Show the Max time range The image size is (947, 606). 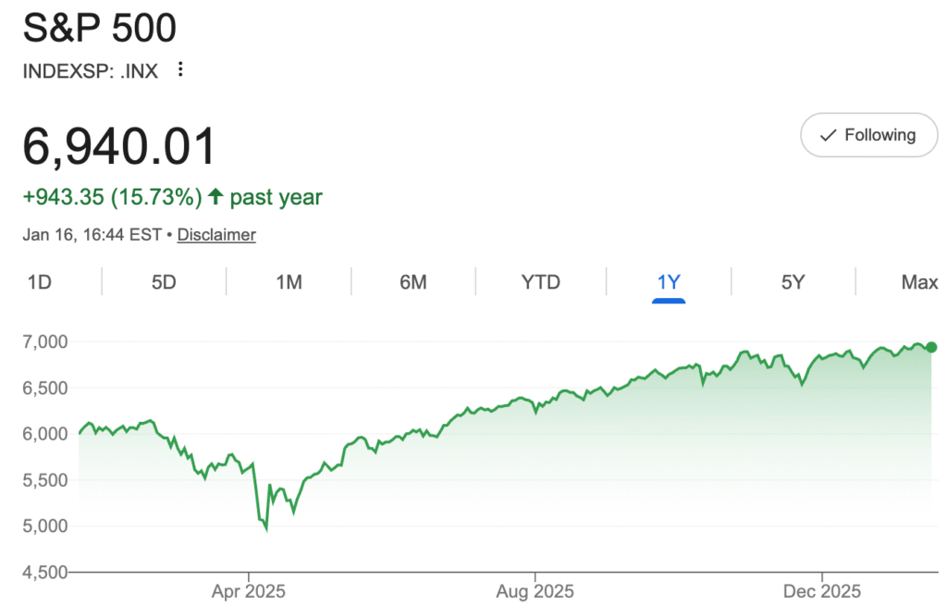[x=919, y=282]
